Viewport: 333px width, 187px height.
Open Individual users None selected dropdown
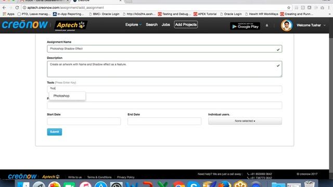click(x=245, y=121)
